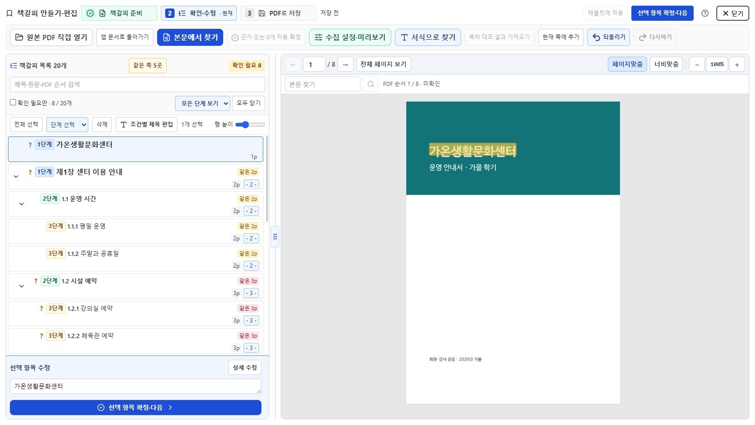Viewport: 755px width, 425px height.
Task: Go to step 3 PDF로 저장
Action: click(278, 13)
